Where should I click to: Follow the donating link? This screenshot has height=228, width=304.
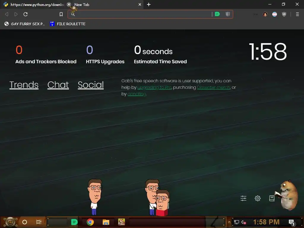click(x=137, y=94)
